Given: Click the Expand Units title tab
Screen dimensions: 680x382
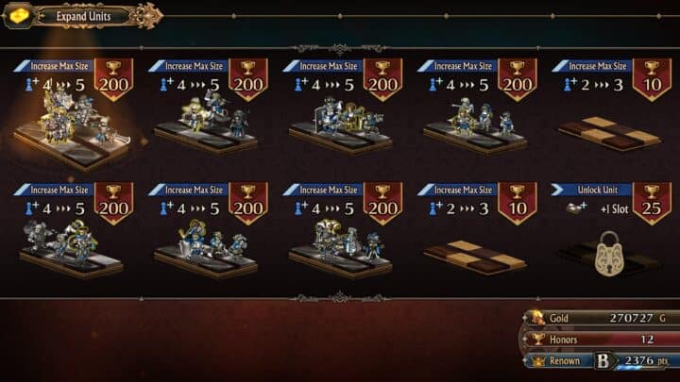Looking at the screenshot, I should point(83,16).
